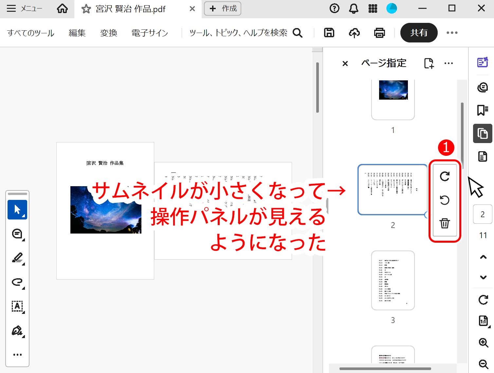
Task: Open the top toolbar more options ellipsis
Action: coord(452,33)
